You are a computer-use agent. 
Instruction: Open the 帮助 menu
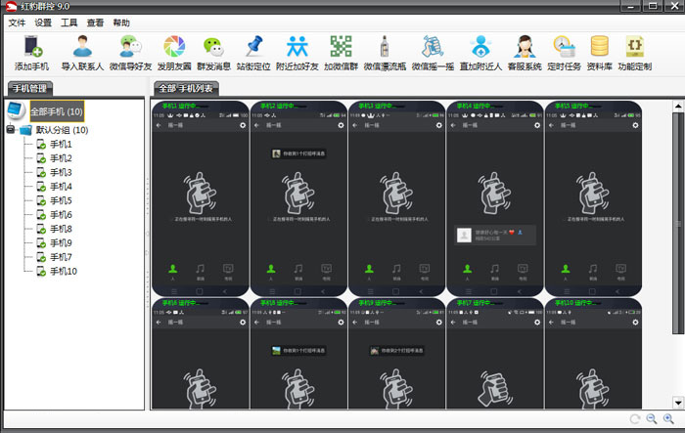pyautogui.click(x=121, y=22)
